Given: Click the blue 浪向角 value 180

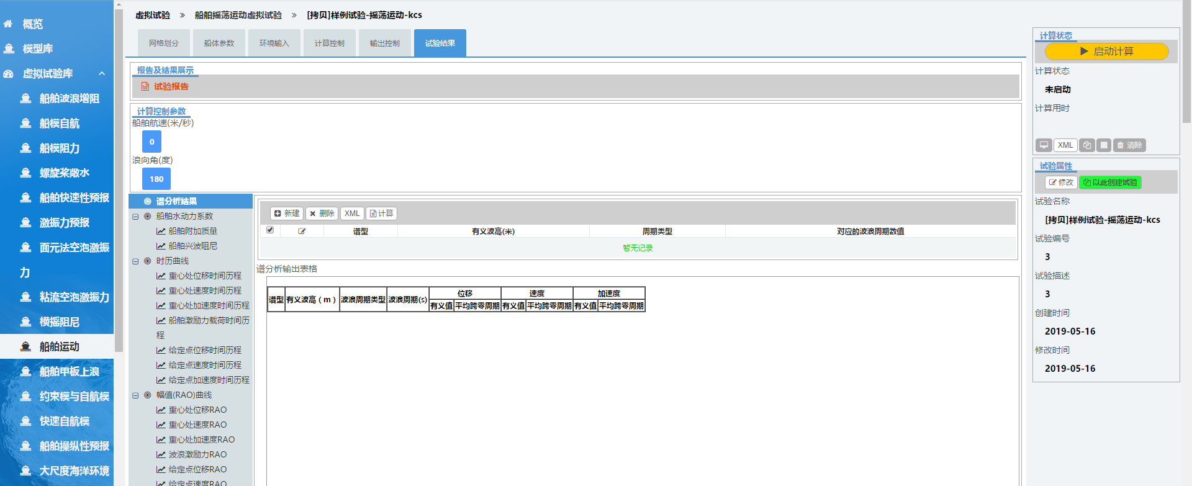Looking at the screenshot, I should [x=156, y=179].
